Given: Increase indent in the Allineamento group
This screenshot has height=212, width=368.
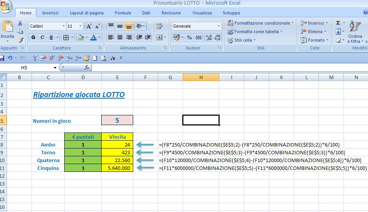Looking at the screenshot, I should click(148, 37).
